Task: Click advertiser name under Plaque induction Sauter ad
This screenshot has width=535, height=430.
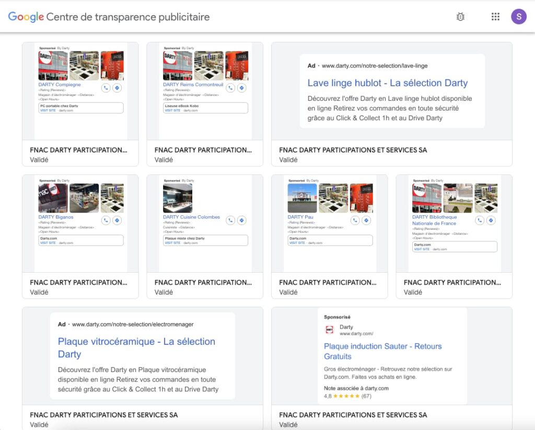Action: tap(353, 415)
